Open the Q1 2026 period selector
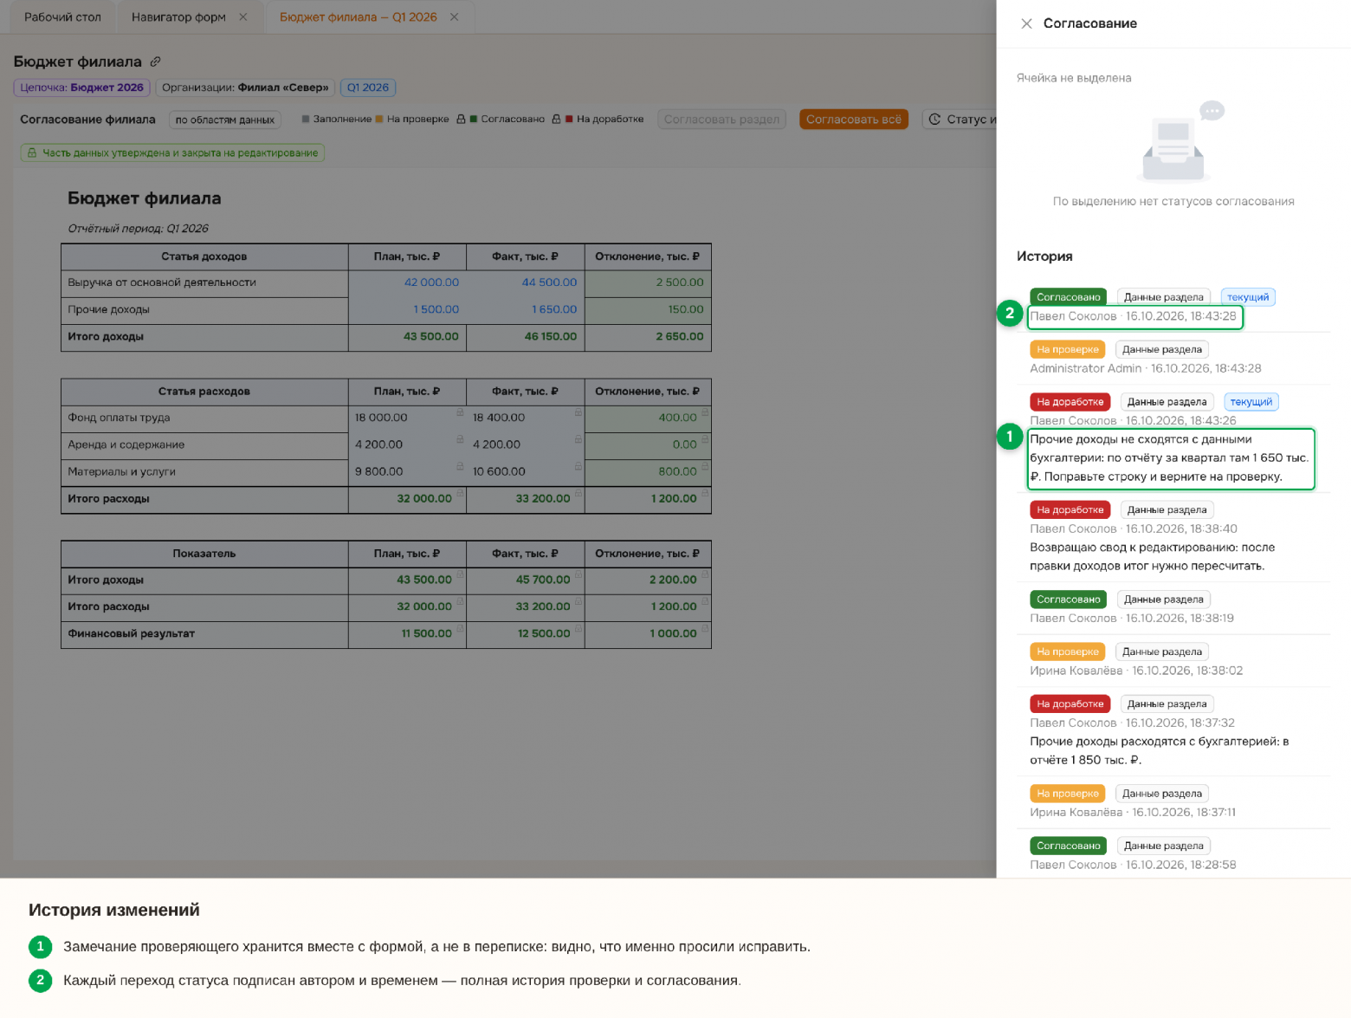Screen dimensions: 1351x1018 pyautogui.click(x=368, y=88)
